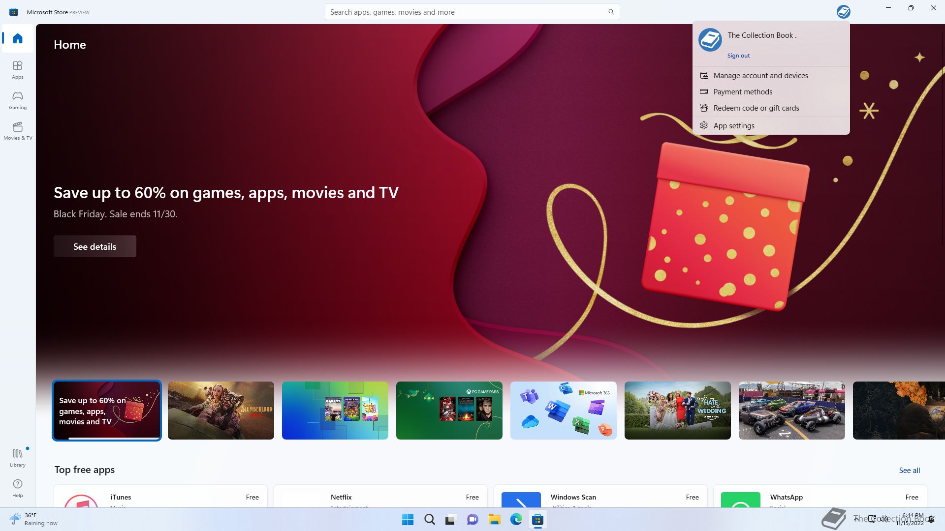Screen dimensions: 945x531
Task: Open the Help page
Action: coord(18,488)
